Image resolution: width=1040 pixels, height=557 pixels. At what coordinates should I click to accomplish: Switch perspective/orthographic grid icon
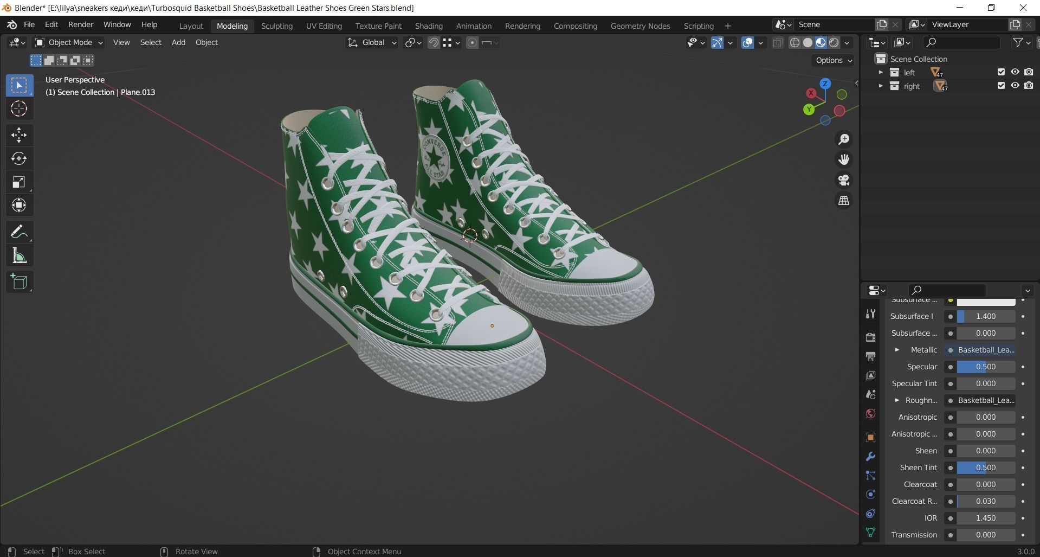(844, 201)
